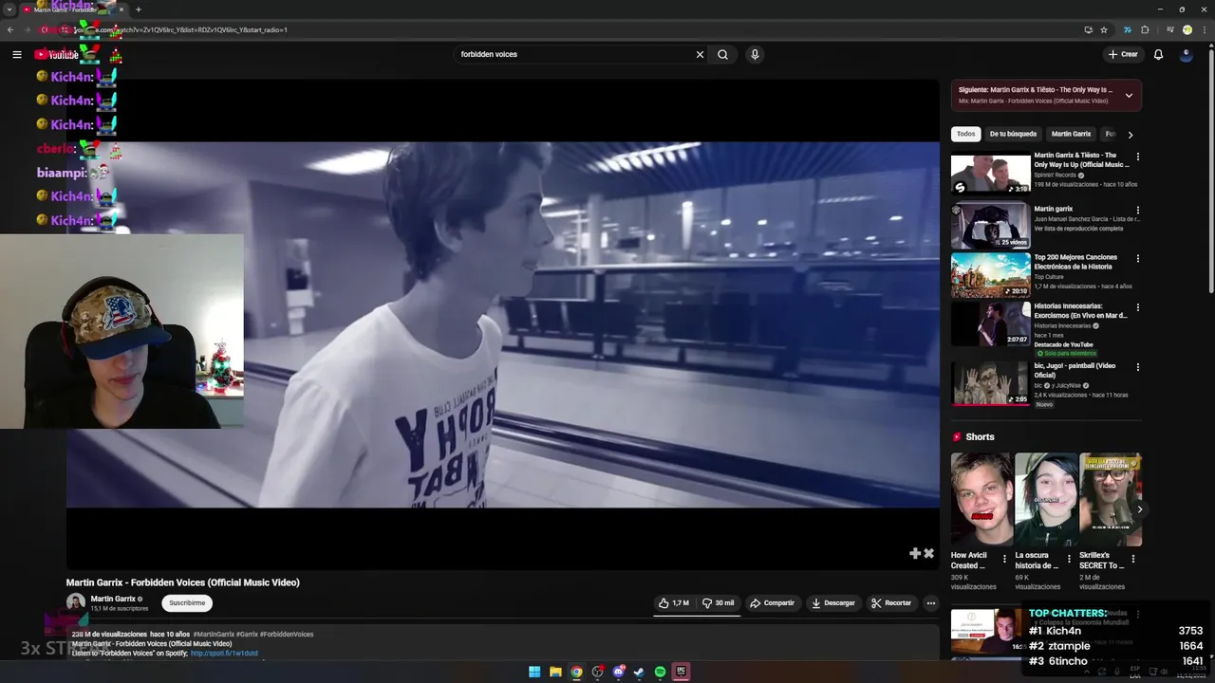Open the 'How Avicii Created' short

(x=981, y=500)
